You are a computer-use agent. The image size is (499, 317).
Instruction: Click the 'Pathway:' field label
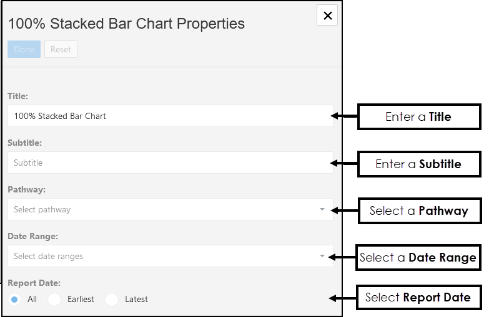(x=27, y=189)
